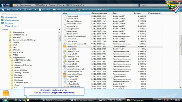Click the MSOCache folder icon in tree
The width and height of the screenshot is (182, 102).
click(x=10, y=52)
